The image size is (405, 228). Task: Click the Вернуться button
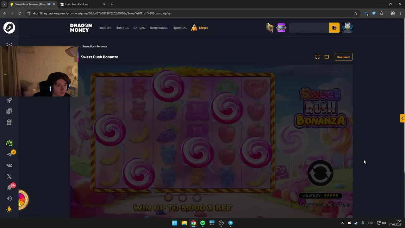point(344,57)
